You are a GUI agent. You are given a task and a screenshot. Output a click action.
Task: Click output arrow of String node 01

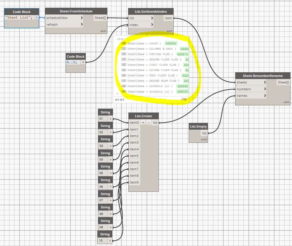coord(110,119)
